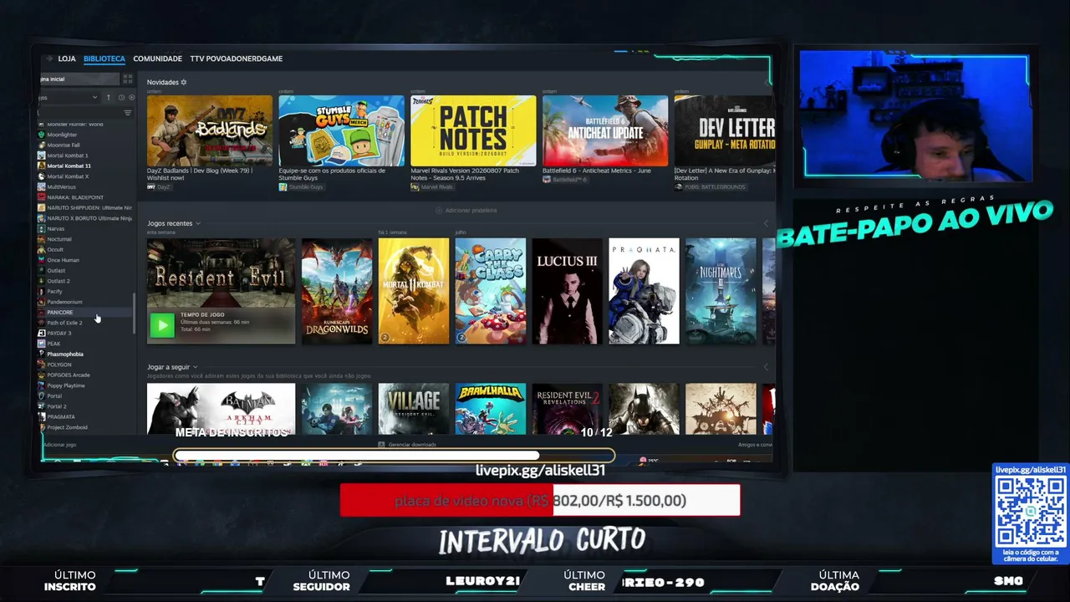Open the TTV POVOADONERDGAME profile tab
Image resolution: width=1070 pixels, height=602 pixels.
tap(236, 59)
